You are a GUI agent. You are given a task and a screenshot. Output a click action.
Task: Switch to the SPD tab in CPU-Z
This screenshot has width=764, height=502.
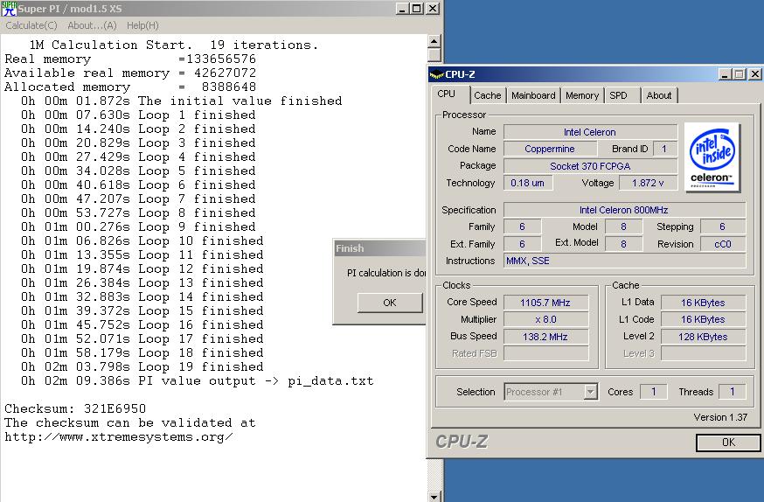pos(618,95)
